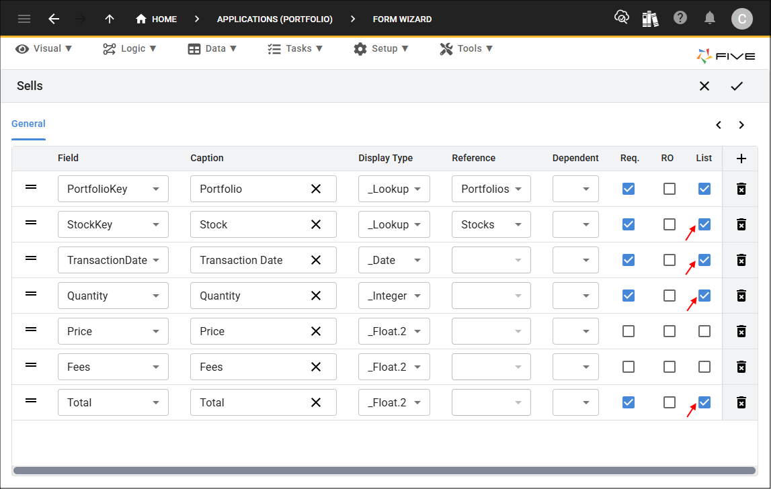
Task: Clear the Stock caption
Action: point(316,224)
